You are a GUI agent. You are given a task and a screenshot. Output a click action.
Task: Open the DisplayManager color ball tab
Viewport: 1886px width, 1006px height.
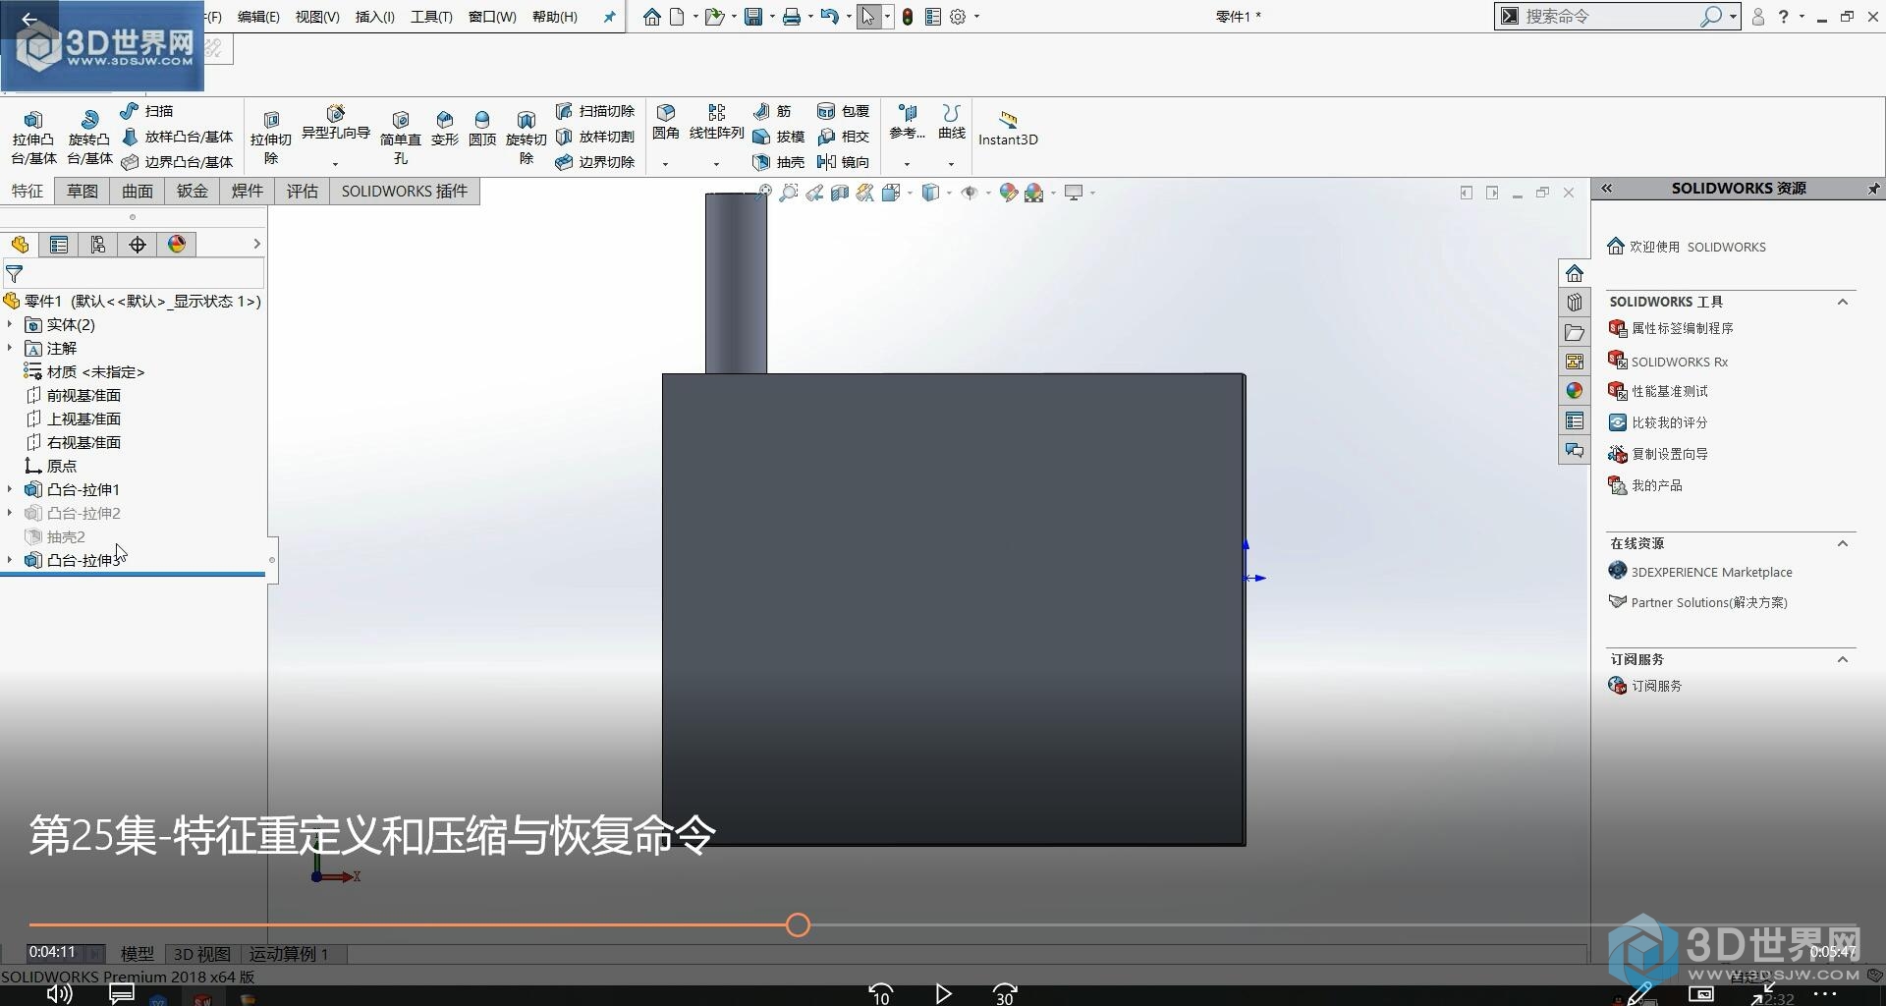click(177, 245)
